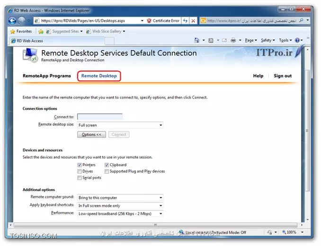The width and height of the screenshot is (321, 246).
Task: Click the Remote Desktop Services computer icon
Action: click(x=30, y=55)
